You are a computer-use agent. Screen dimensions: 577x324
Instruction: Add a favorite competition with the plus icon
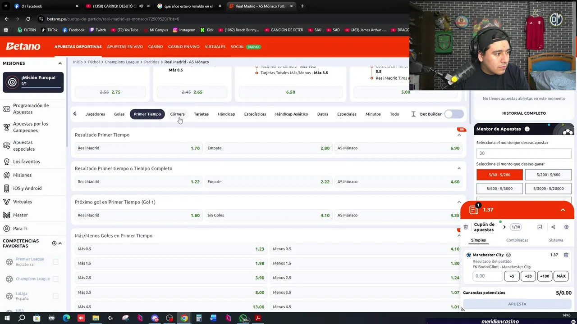coord(54,243)
